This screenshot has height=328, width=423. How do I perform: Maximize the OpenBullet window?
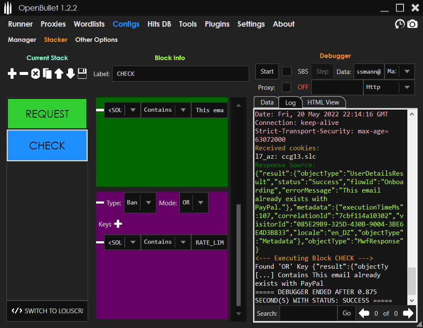click(400, 8)
